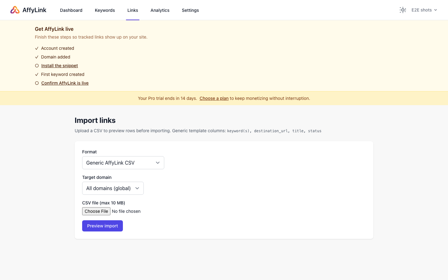The image size is (448, 280).
Task: Switch to the Analytics tab
Action: [160, 10]
